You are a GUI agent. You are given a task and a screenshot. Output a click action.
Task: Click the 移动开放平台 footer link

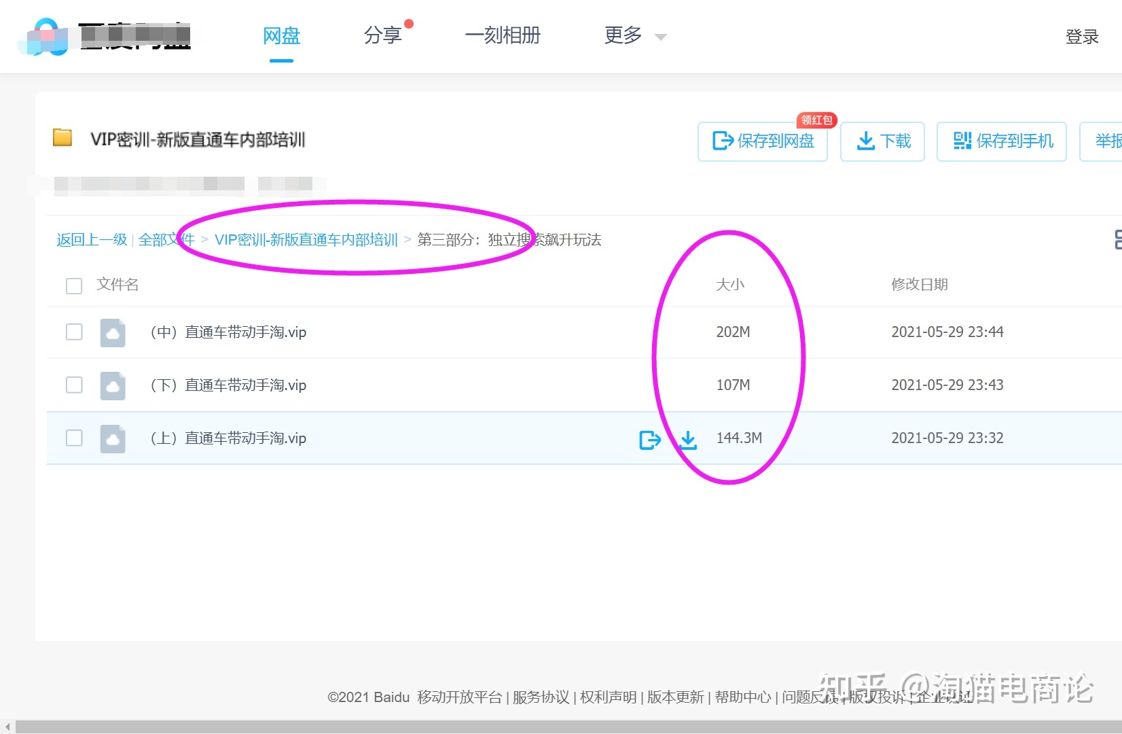coord(459,697)
